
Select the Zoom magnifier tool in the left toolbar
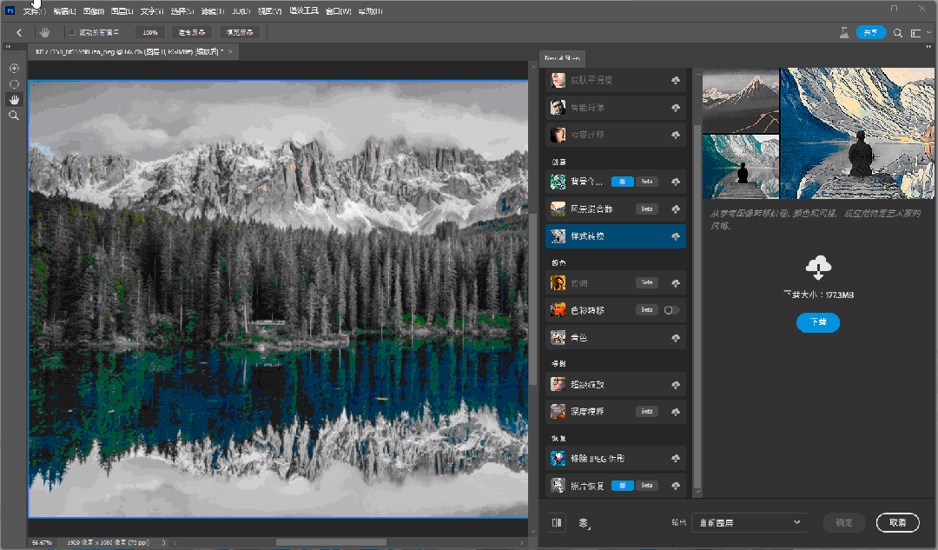pyautogui.click(x=15, y=116)
